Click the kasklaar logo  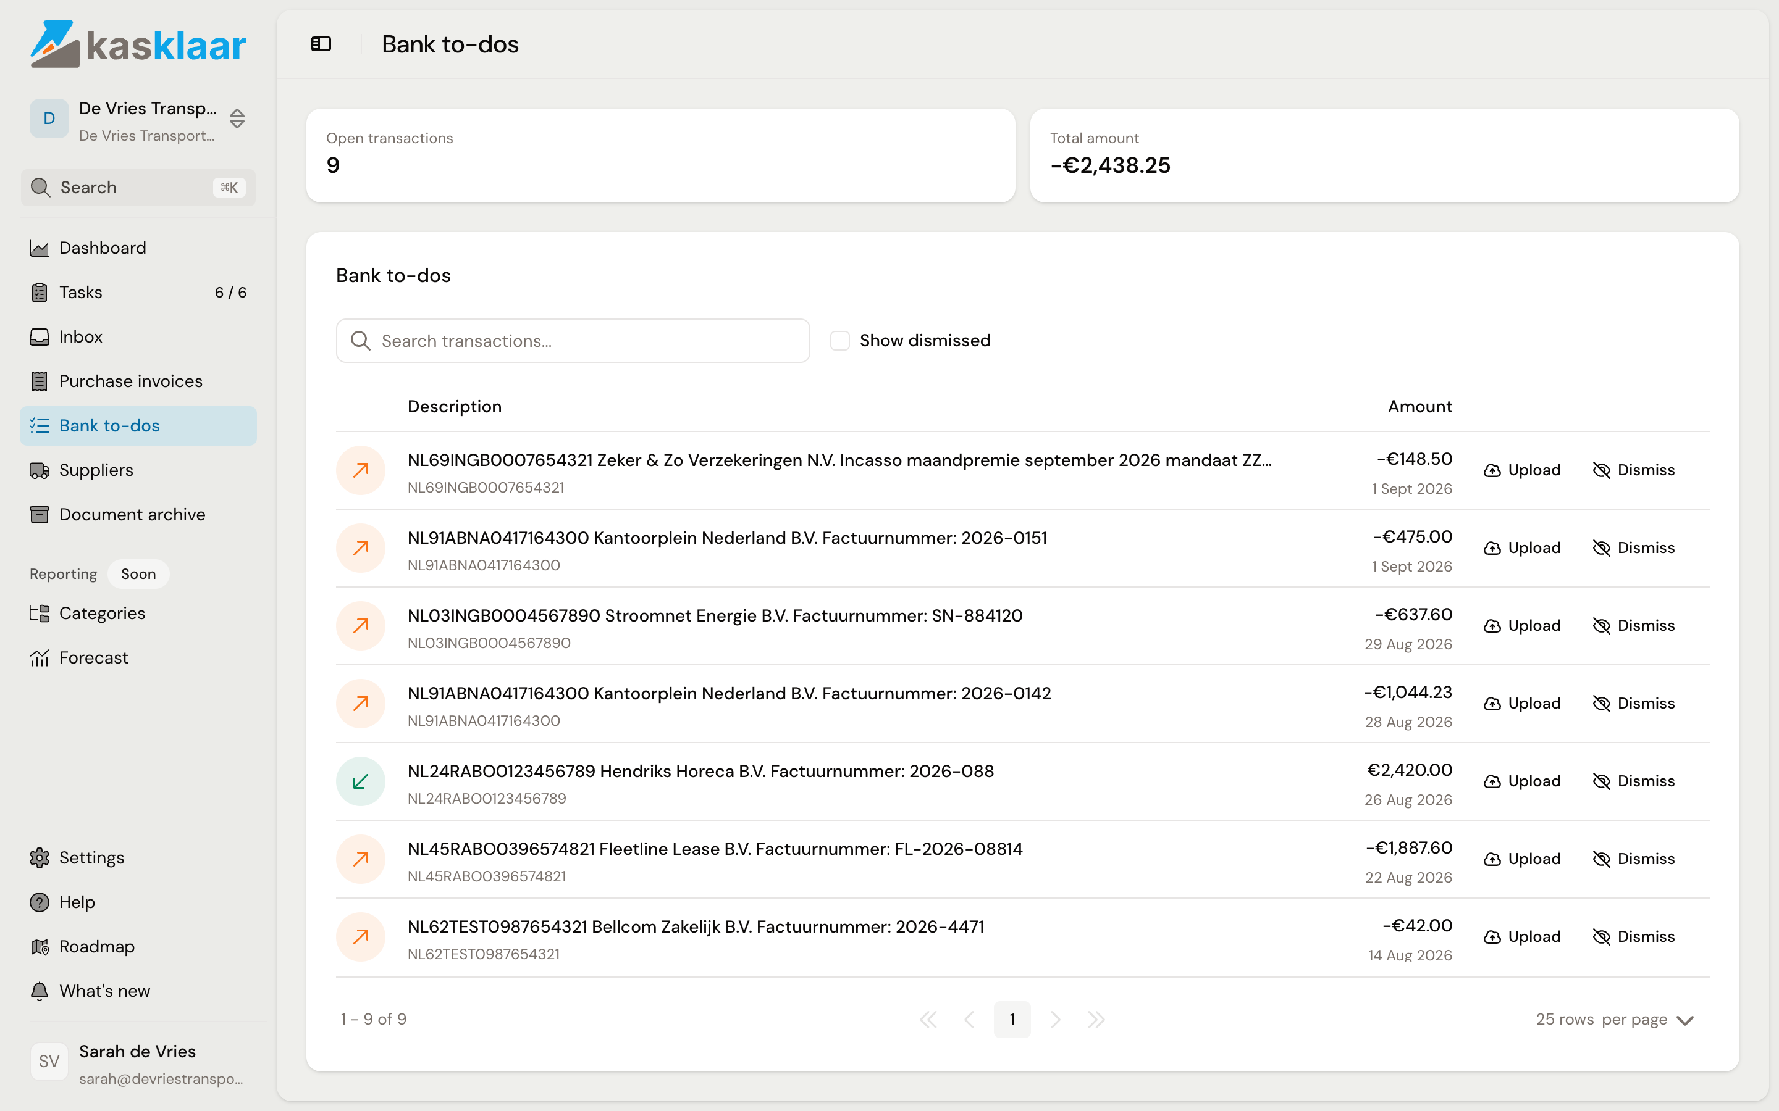click(138, 44)
